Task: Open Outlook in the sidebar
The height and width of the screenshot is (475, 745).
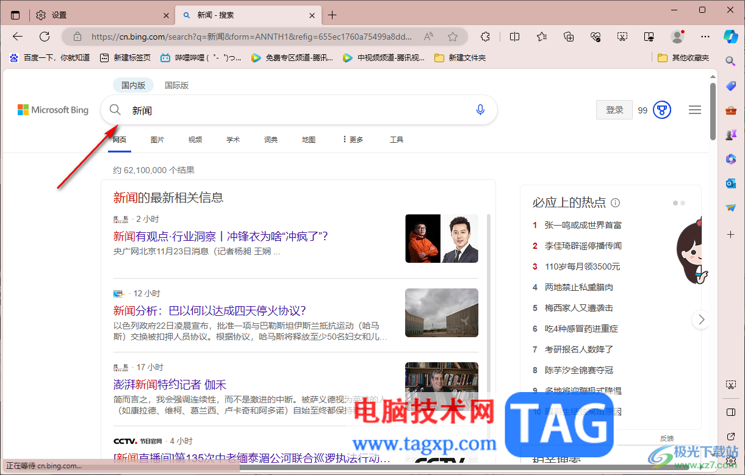Action: pos(730,184)
